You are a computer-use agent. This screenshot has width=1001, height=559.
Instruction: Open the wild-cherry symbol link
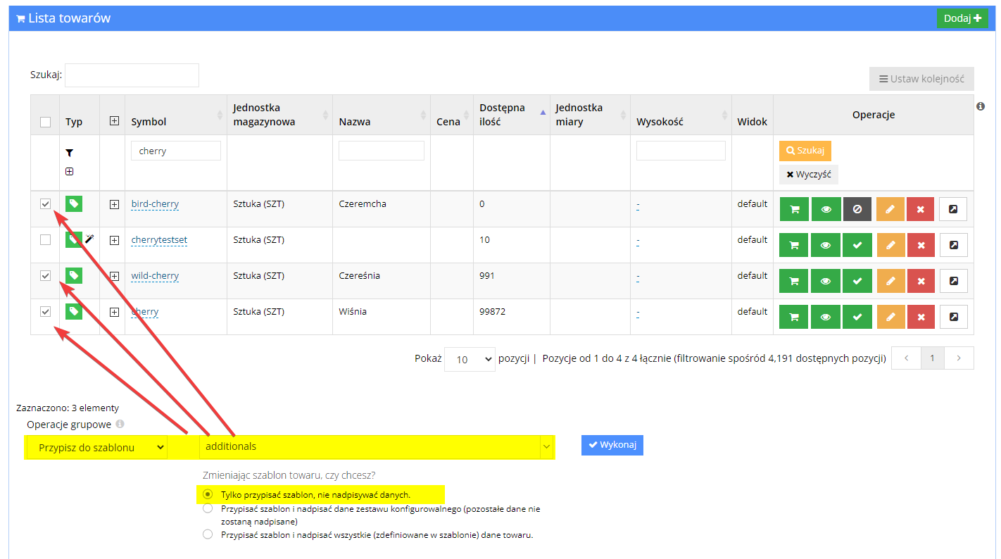pyautogui.click(x=155, y=276)
